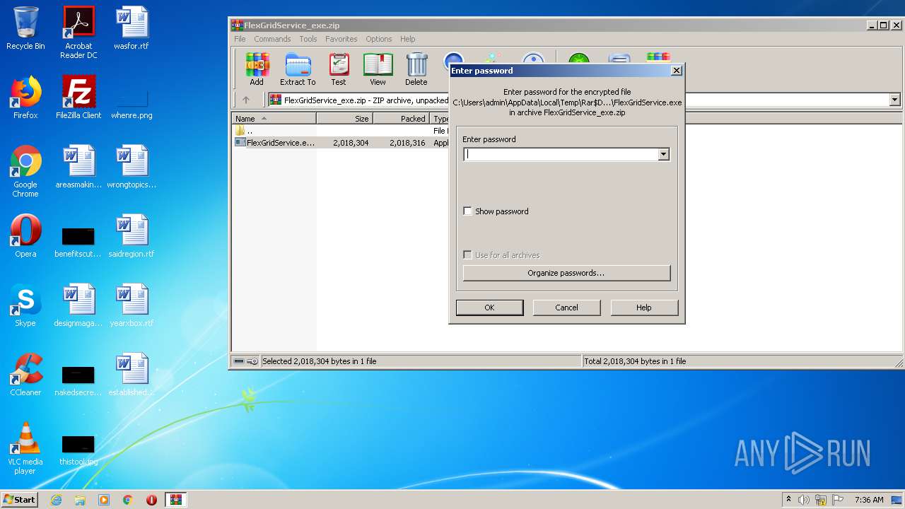Screen dimensions: 905x509
Task: Select the wrongtopics... document icon
Action: (132, 166)
